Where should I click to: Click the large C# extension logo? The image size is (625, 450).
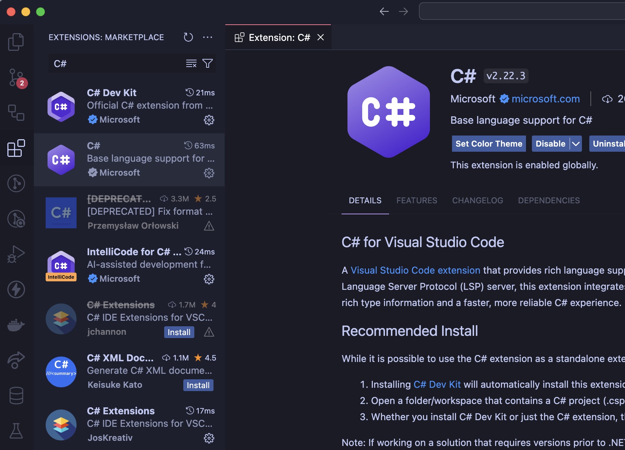[x=389, y=112]
